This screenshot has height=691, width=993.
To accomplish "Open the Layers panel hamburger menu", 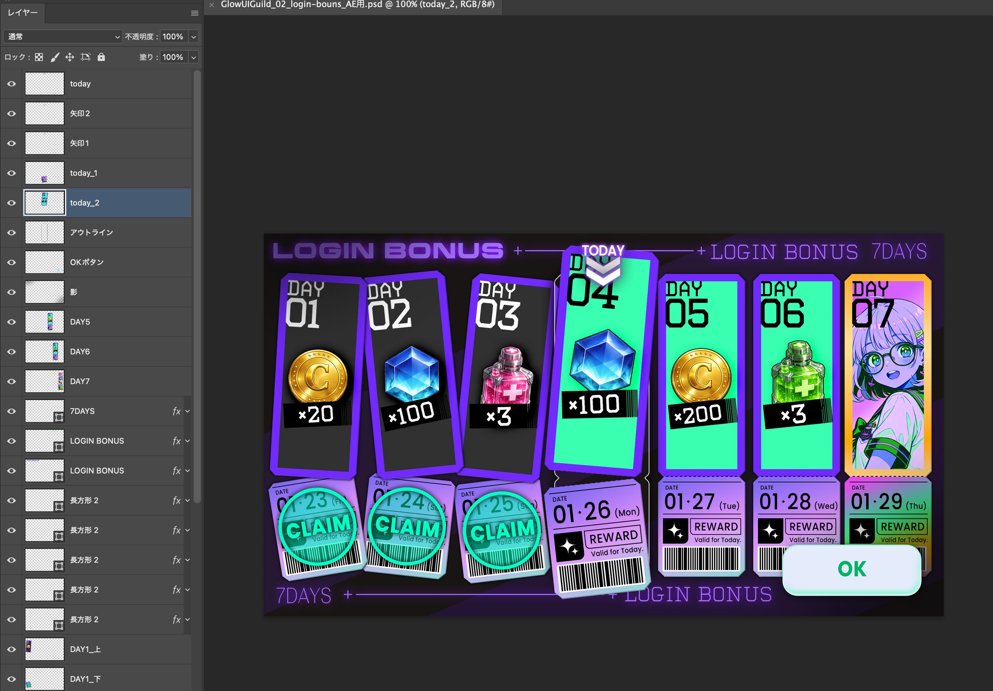I will tap(195, 13).
